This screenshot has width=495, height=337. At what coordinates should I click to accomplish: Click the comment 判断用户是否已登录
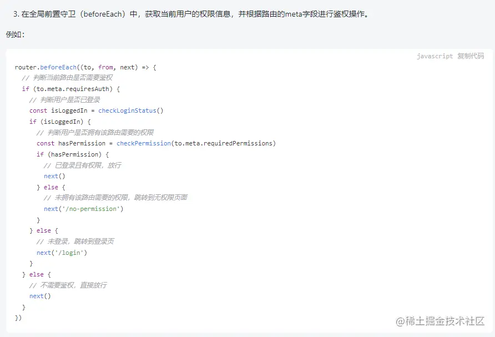point(65,100)
